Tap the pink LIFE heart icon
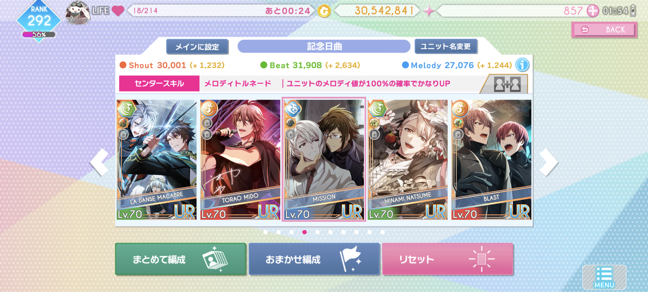This screenshot has width=648, height=292. 117,11
